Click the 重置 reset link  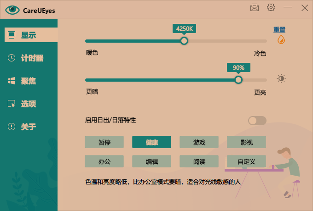279,29
